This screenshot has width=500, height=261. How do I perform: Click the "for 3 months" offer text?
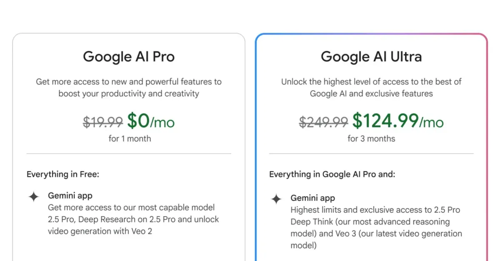371,138
